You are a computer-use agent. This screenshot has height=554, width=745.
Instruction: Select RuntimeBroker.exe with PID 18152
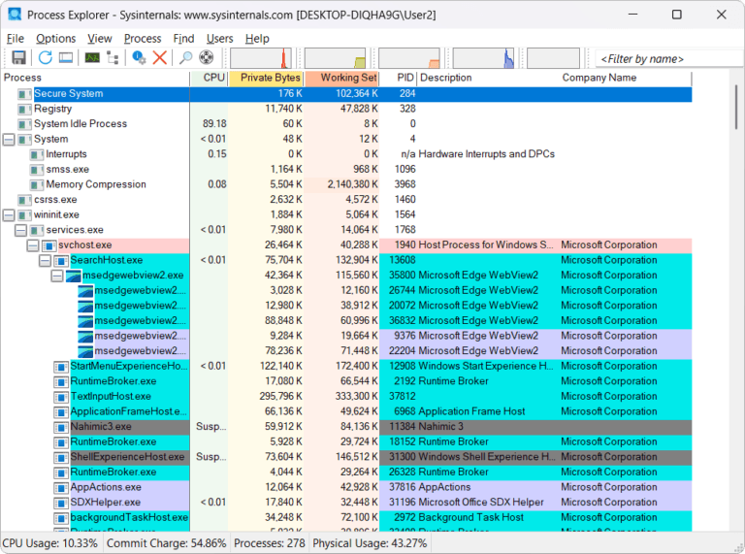click(346, 441)
